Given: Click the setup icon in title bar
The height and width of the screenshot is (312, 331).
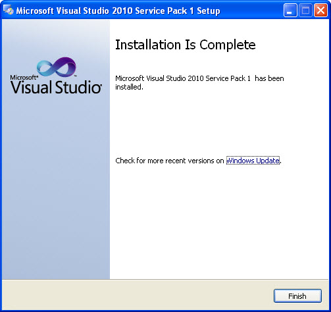Looking at the screenshot, I should [x=9, y=11].
